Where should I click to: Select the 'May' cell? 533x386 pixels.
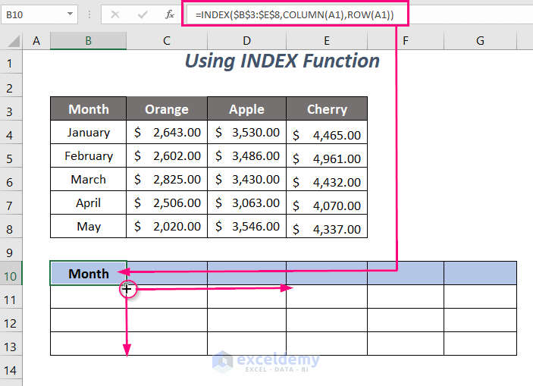(89, 226)
